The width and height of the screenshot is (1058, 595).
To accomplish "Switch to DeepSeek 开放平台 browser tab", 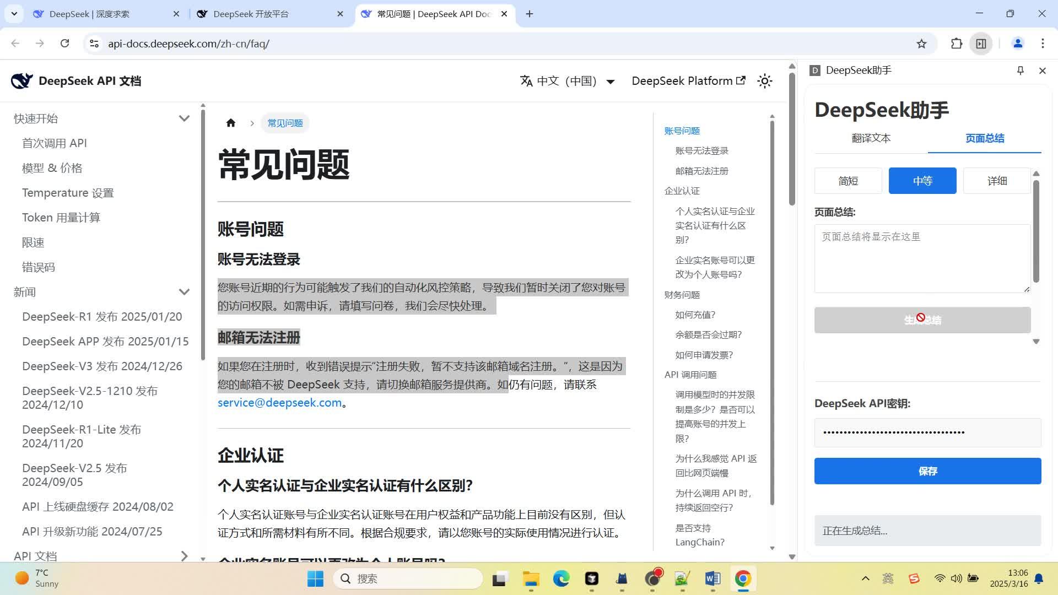I will point(251,14).
